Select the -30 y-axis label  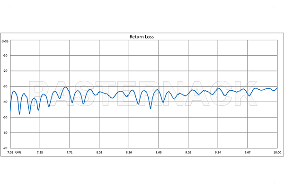(6, 86)
